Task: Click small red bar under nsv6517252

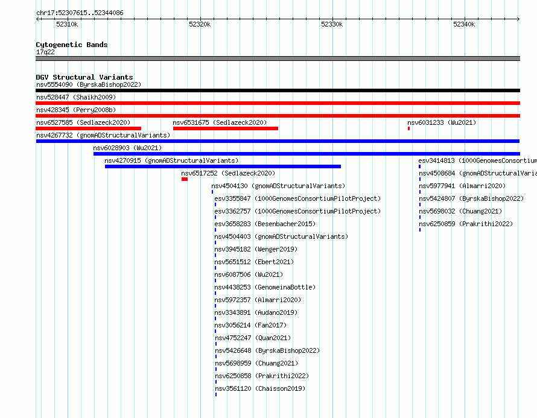Action: tap(185, 179)
